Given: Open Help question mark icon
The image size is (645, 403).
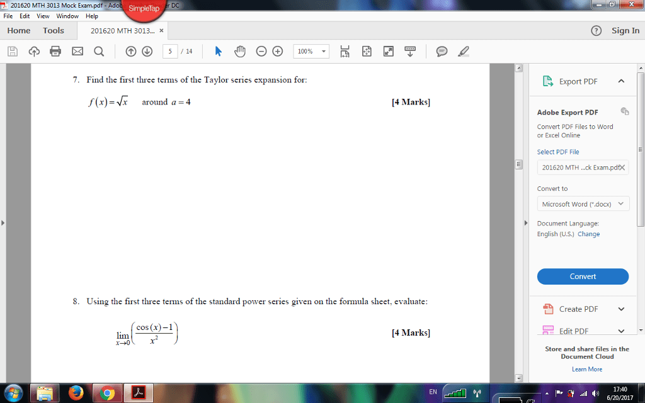Looking at the screenshot, I should pos(596,31).
